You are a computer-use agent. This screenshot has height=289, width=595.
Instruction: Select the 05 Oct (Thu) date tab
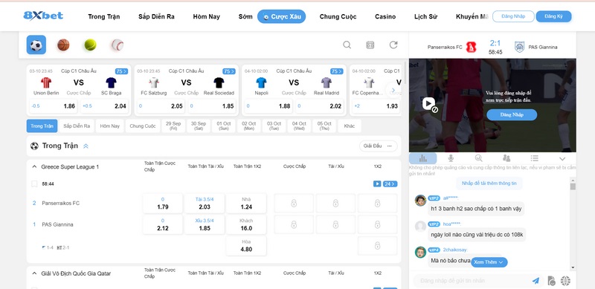tap(324, 126)
